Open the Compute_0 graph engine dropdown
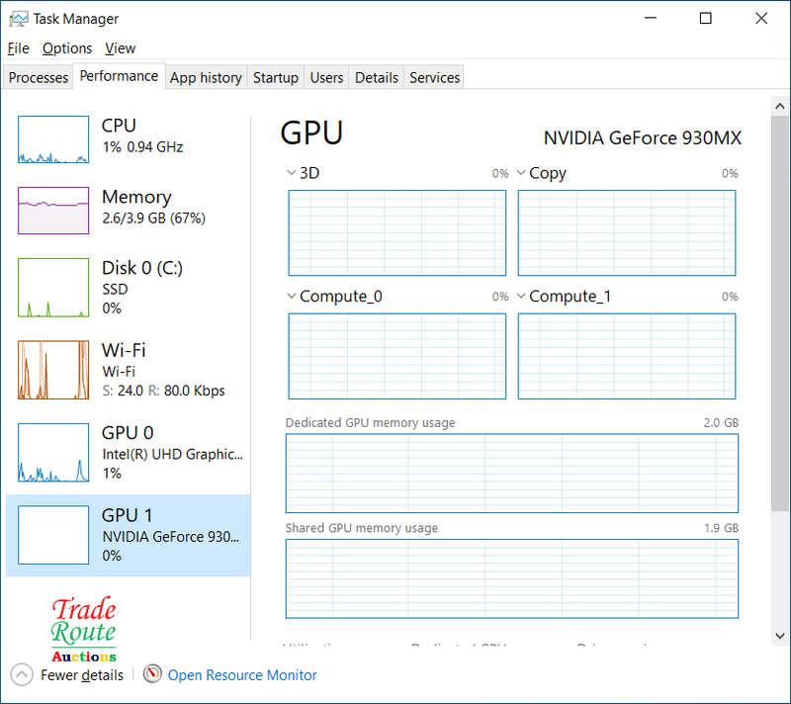791x704 pixels. 291,296
